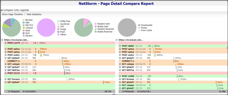Click the HTML/Text legend color swatch
228x95 pixels.
point(59,21)
